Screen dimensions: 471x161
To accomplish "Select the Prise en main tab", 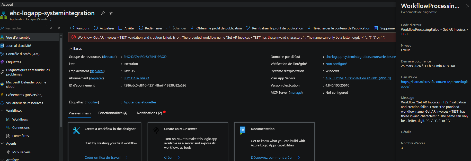I will [79, 113].
